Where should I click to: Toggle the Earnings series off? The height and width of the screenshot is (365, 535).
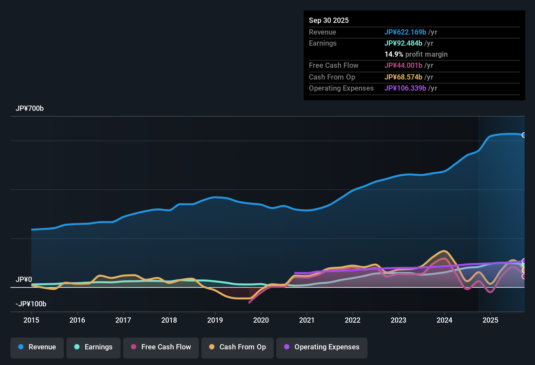point(93,347)
